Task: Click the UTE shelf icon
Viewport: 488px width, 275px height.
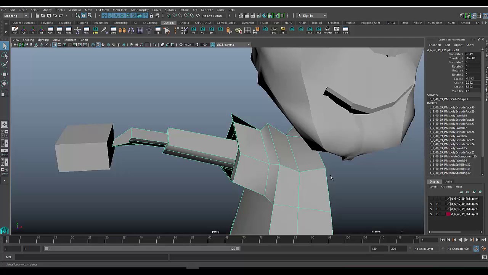Action: (87, 30)
